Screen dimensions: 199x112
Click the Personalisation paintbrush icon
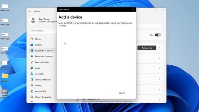tap(32, 62)
